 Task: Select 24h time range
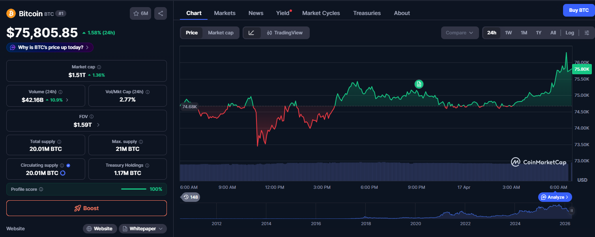pos(492,33)
